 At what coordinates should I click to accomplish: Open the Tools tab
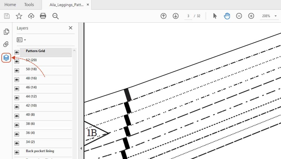click(29, 5)
